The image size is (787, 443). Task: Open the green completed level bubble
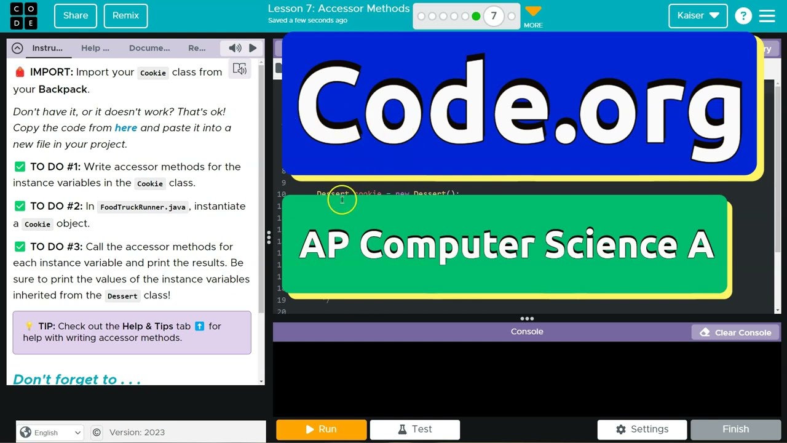tap(476, 17)
